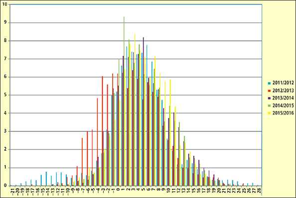Click the yellow 2015/2016 legend swatch
296x198 pixels.
click(x=269, y=113)
